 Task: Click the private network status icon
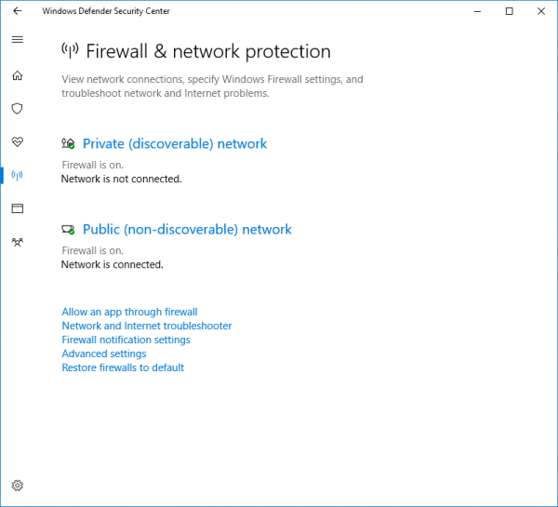(x=68, y=143)
